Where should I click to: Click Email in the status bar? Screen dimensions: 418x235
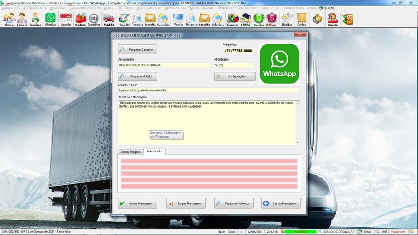pos(367,232)
